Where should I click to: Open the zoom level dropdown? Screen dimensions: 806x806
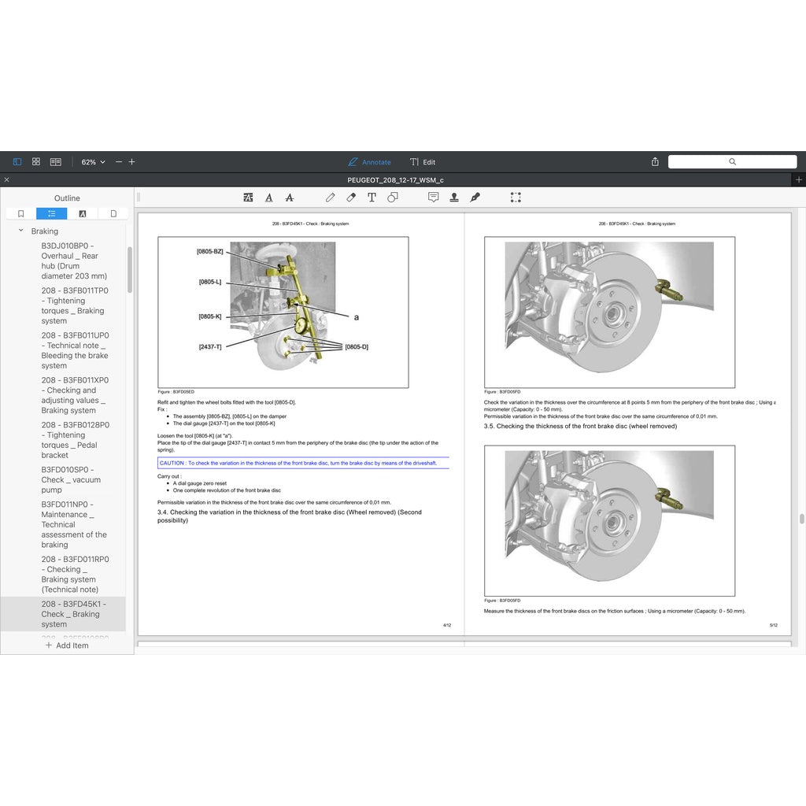pos(92,162)
